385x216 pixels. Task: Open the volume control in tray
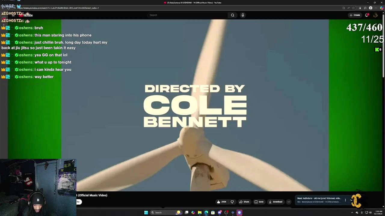[370, 212]
